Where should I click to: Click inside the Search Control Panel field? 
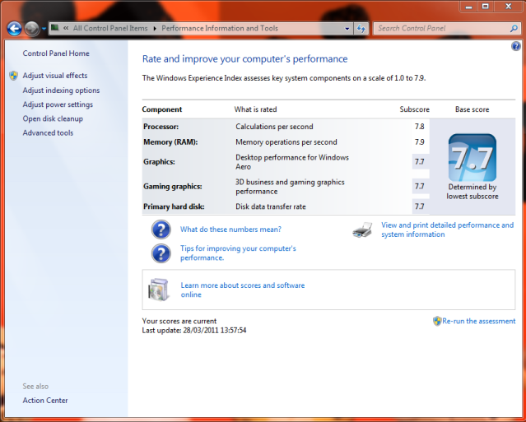coord(440,29)
